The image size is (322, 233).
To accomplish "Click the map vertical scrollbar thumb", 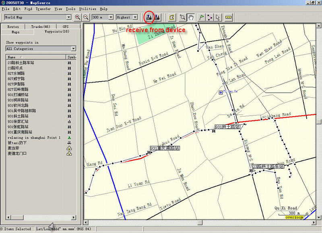I will 318,121.
